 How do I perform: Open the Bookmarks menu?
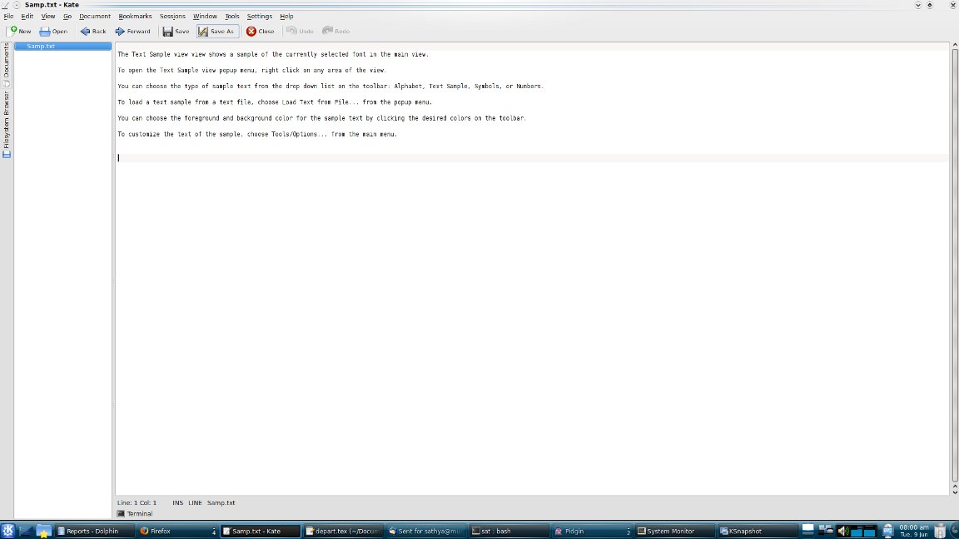135,16
